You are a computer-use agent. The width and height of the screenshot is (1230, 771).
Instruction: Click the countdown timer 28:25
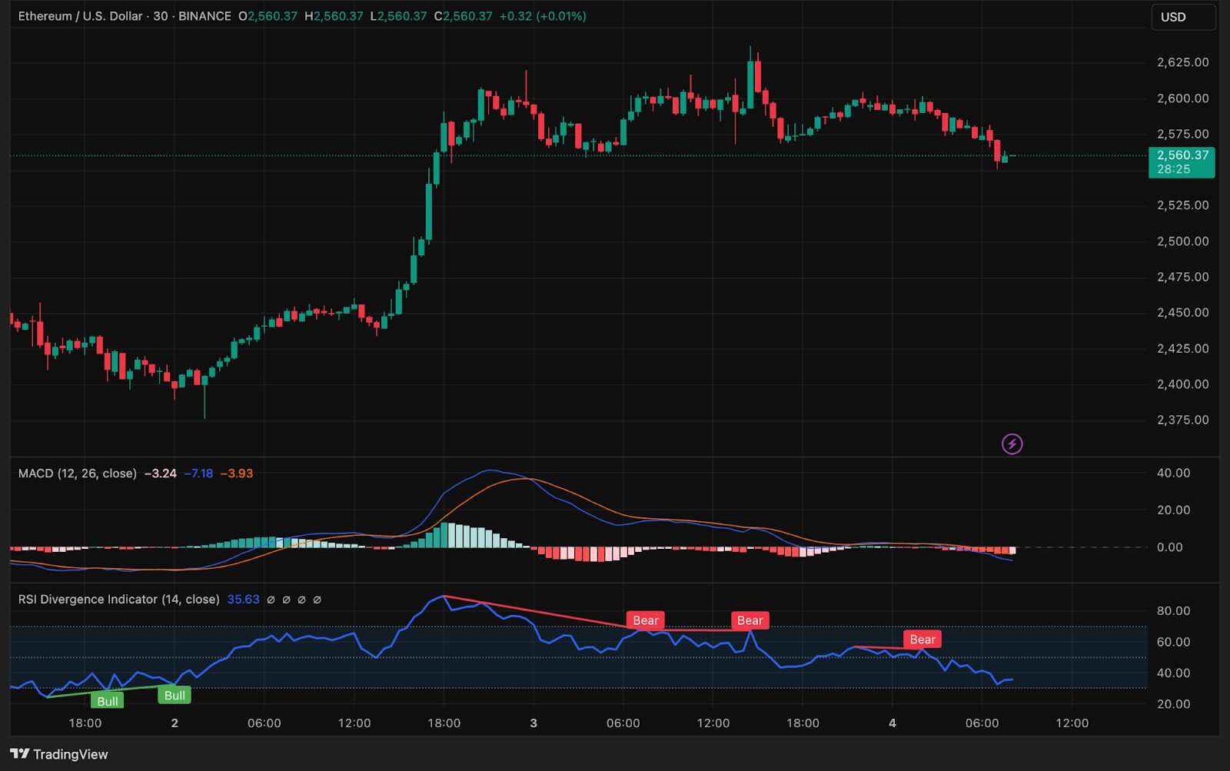(1173, 169)
